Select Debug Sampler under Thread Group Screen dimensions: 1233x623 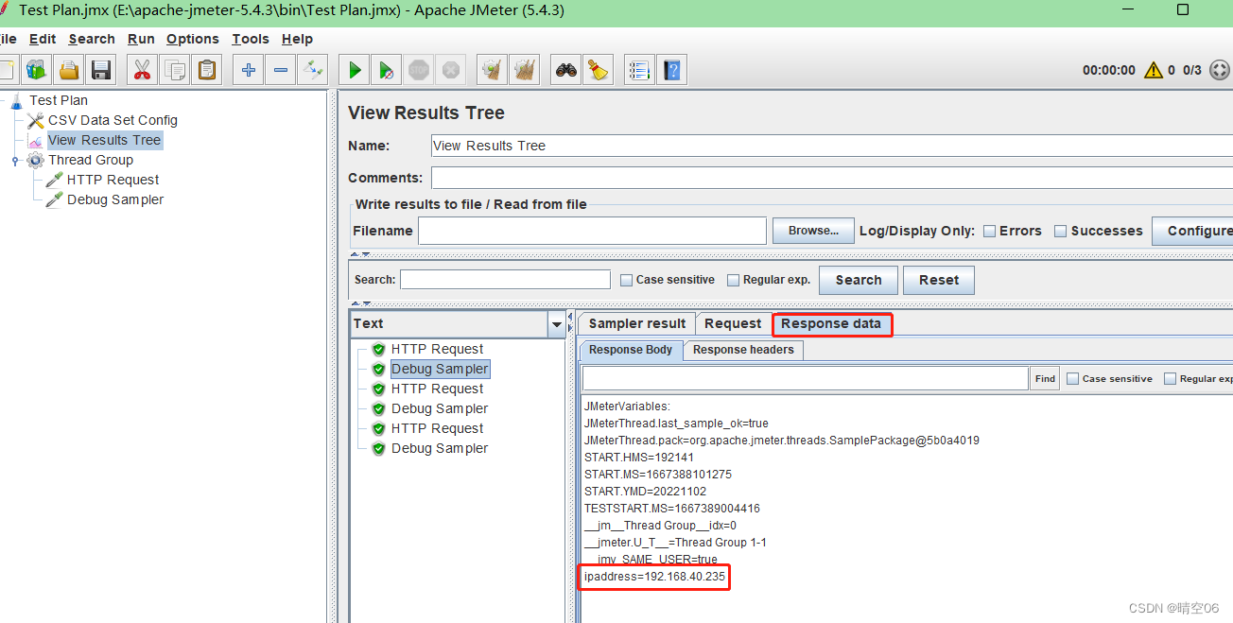point(115,199)
